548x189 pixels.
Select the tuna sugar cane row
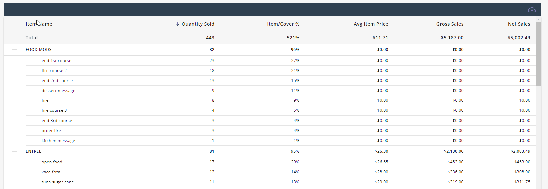click(58, 182)
